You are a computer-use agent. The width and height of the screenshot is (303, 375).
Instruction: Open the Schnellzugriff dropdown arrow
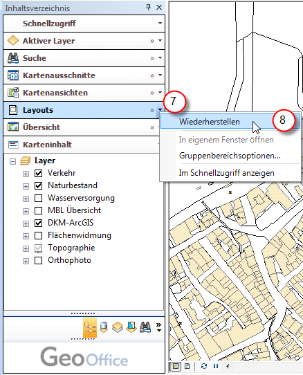click(160, 24)
